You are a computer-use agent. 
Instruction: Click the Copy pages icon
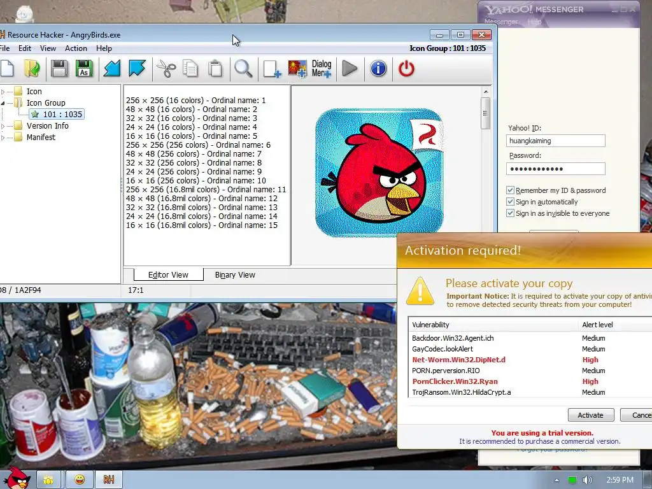pyautogui.click(x=190, y=69)
